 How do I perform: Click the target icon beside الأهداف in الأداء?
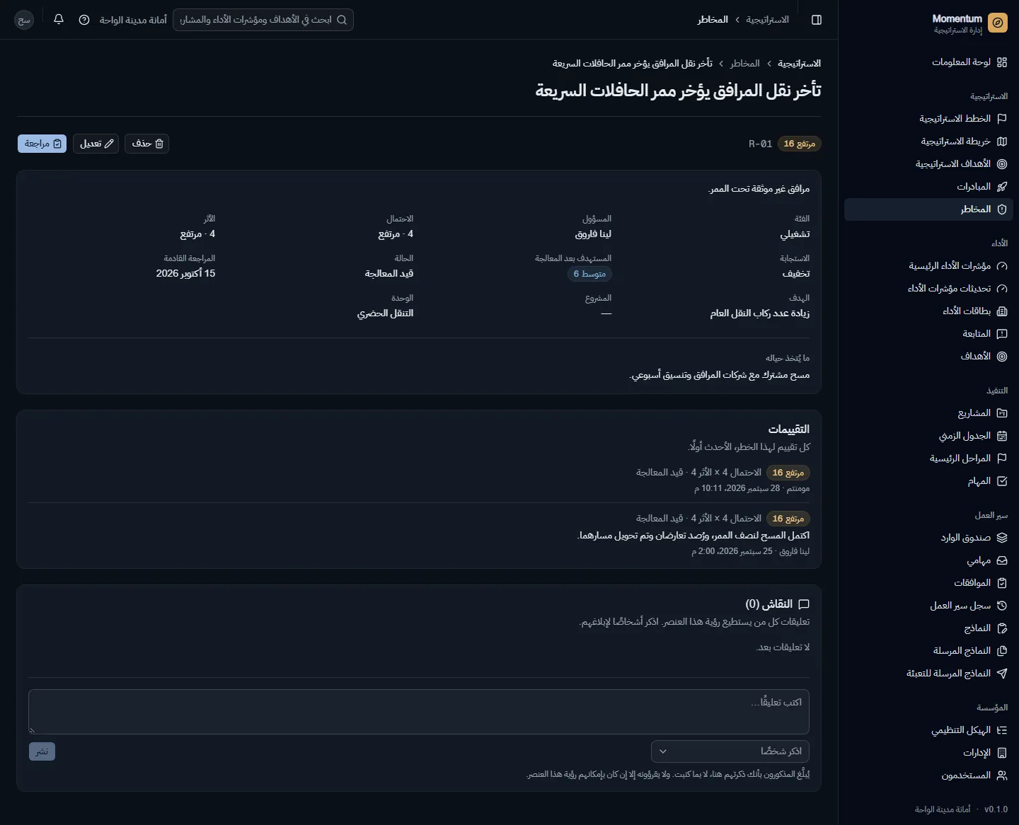tap(1002, 357)
